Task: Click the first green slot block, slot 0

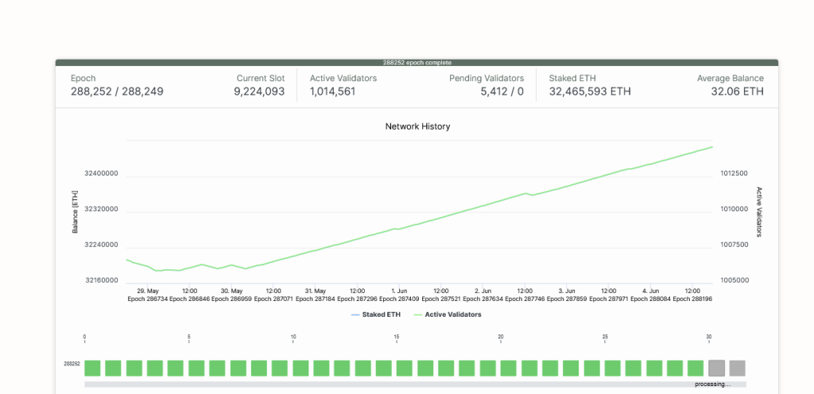Action: (x=92, y=368)
